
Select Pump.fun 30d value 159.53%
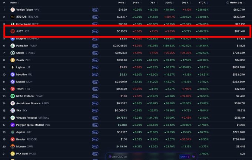(168, 46)
